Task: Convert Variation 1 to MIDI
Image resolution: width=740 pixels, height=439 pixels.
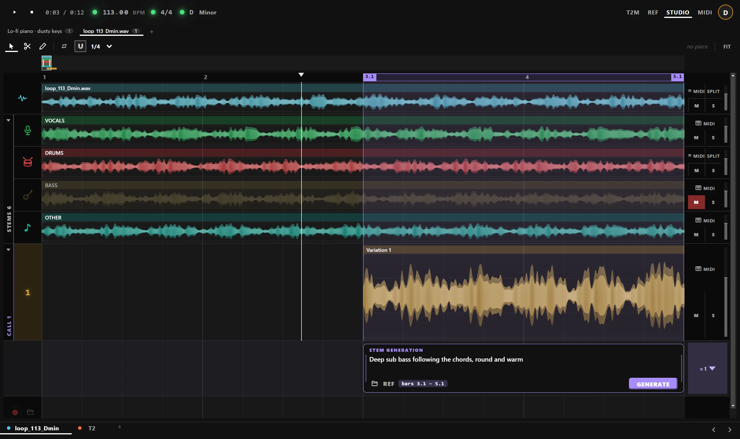Action: click(705, 269)
